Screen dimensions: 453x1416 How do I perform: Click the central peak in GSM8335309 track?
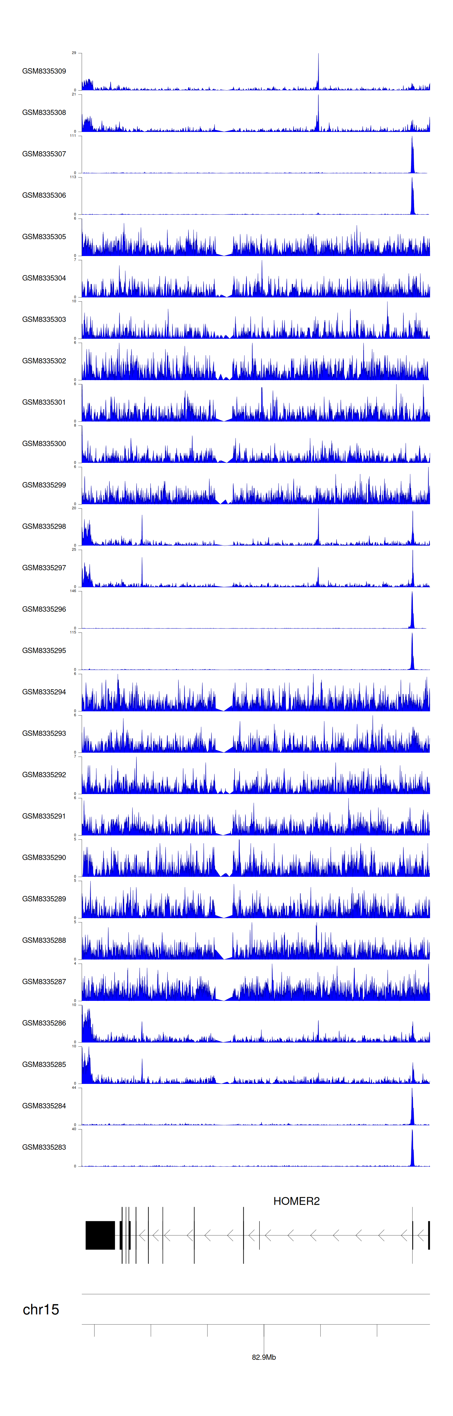[x=318, y=72]
